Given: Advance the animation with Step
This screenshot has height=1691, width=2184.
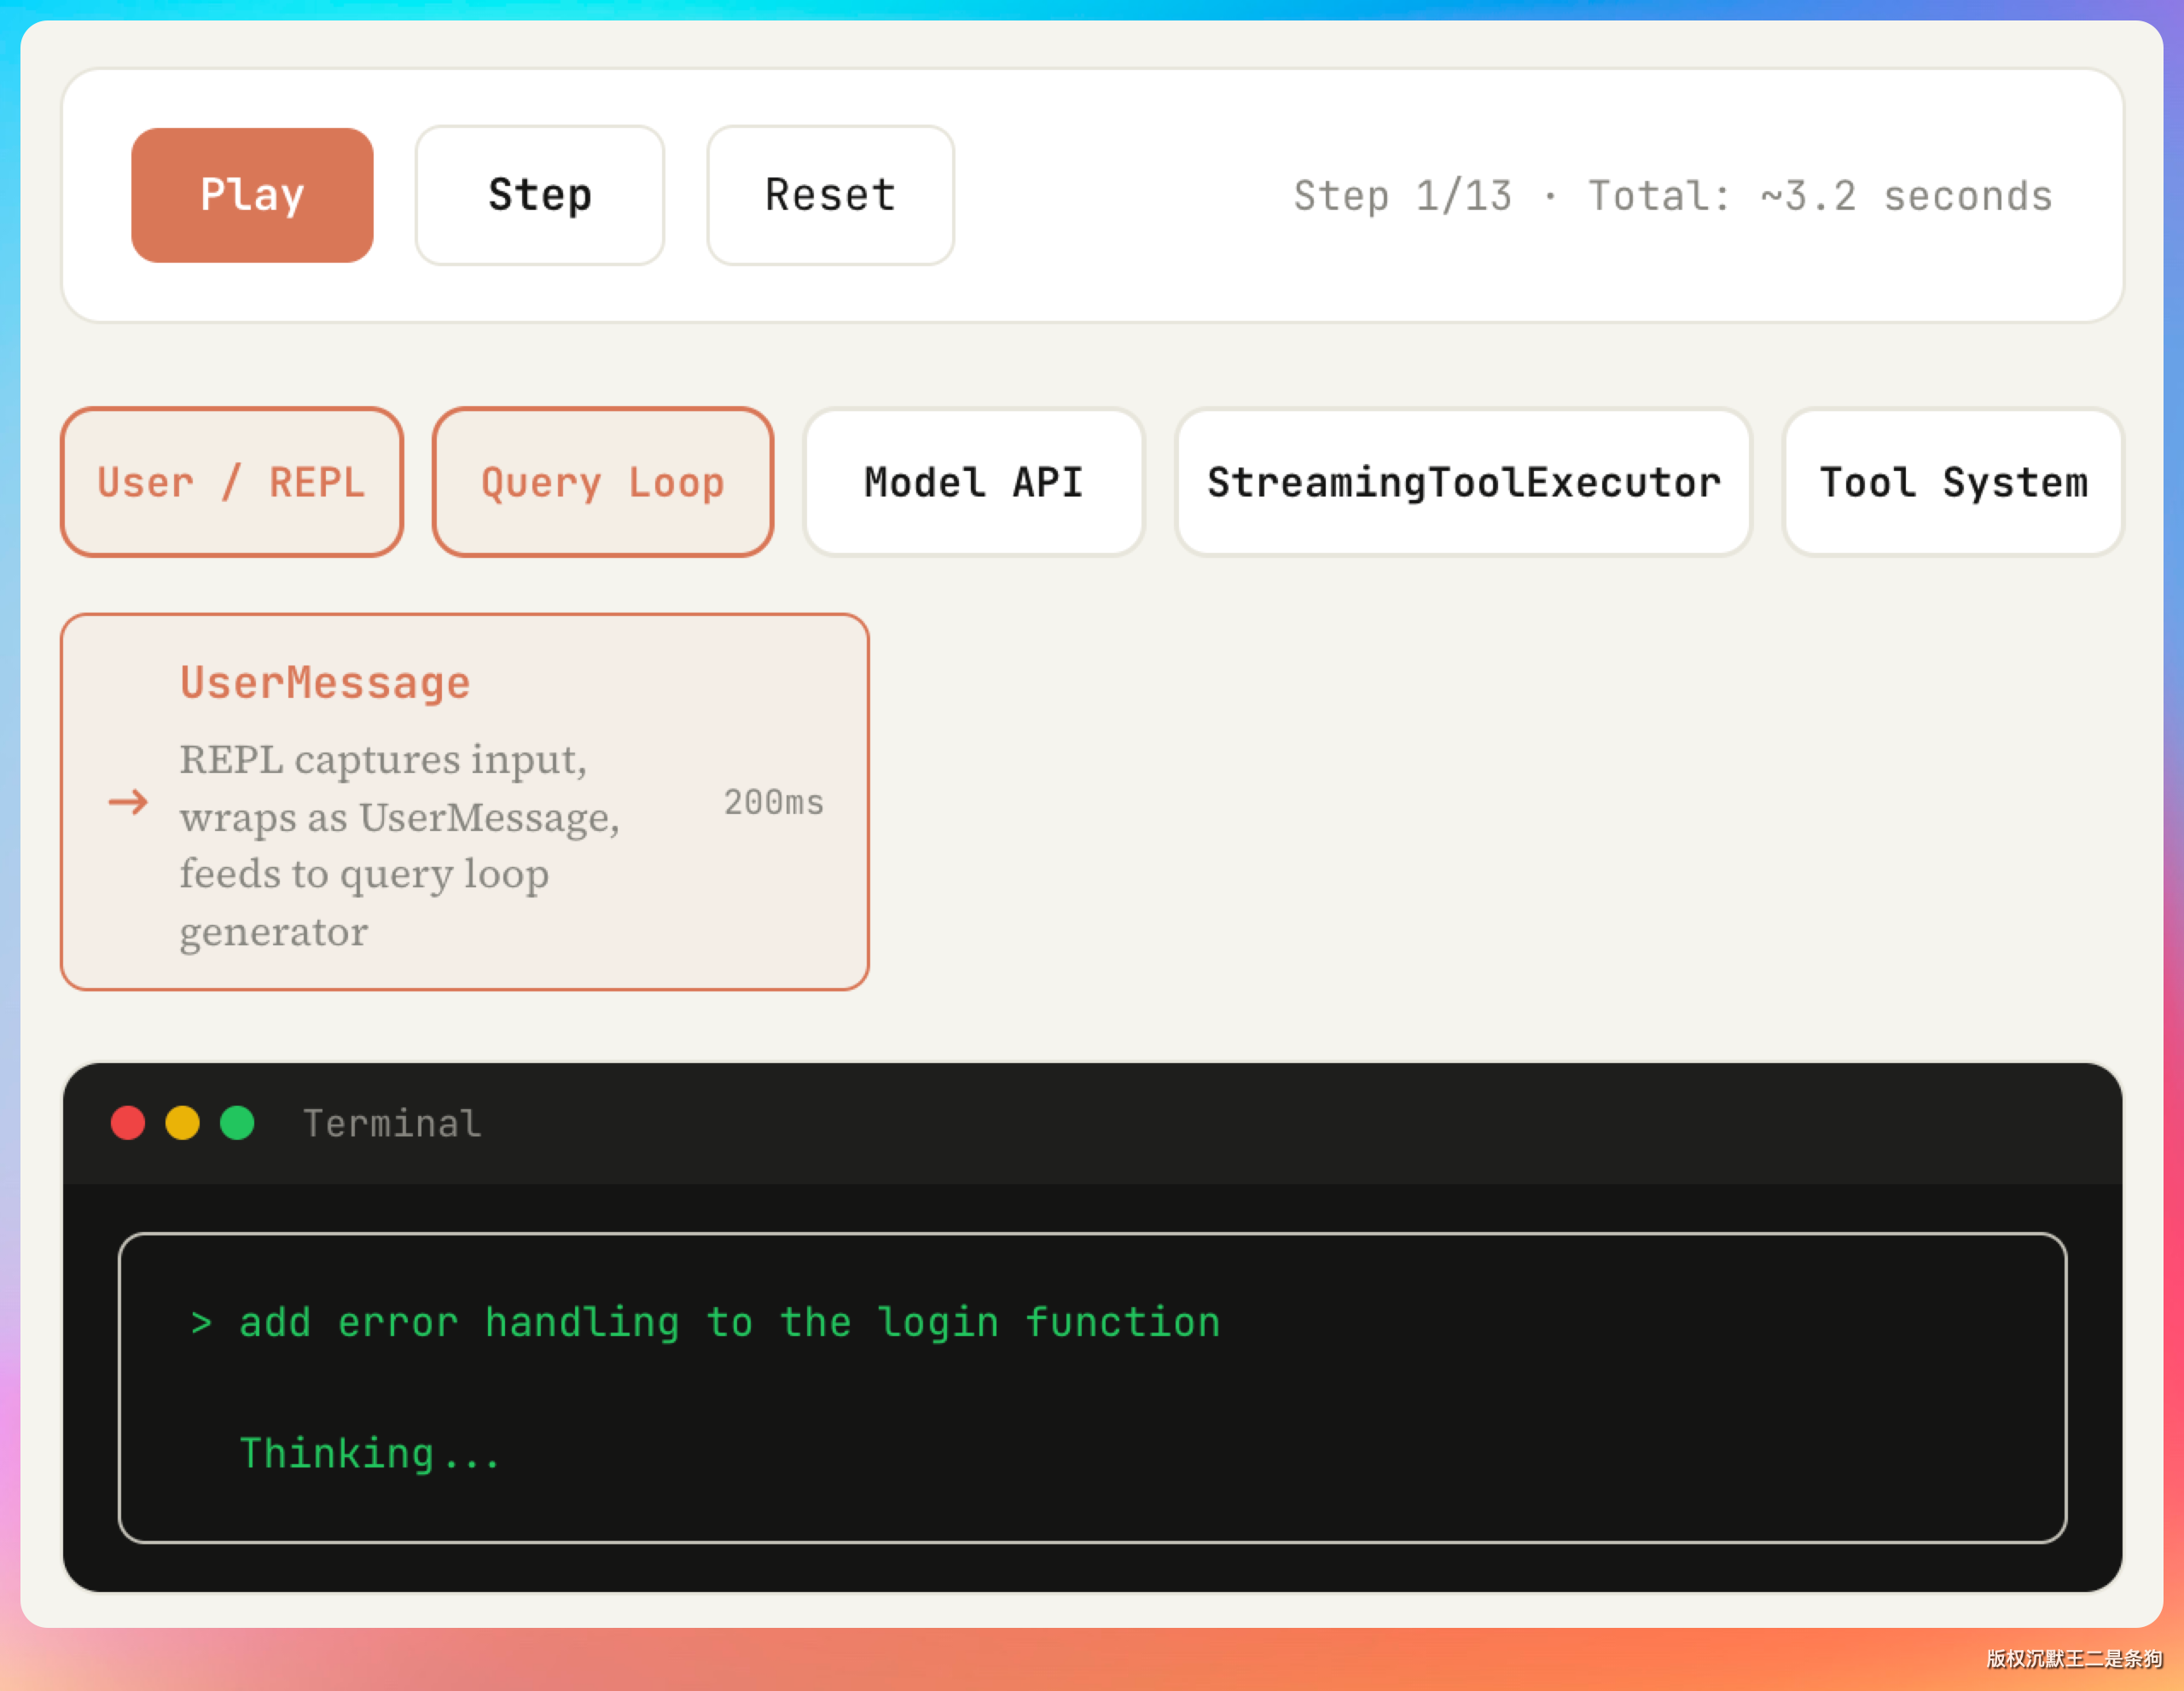Looking at the screenshot, I should [540, 195].
